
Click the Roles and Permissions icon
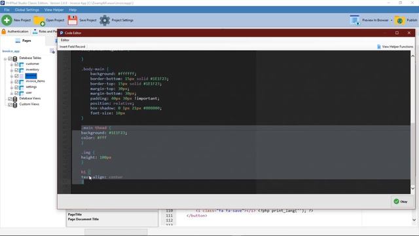coord(35,31)
